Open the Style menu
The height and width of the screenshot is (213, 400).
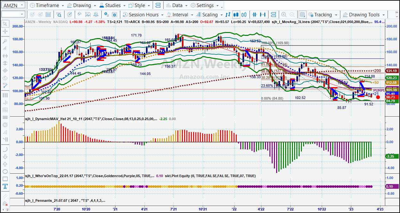click(x=140, y=5)
